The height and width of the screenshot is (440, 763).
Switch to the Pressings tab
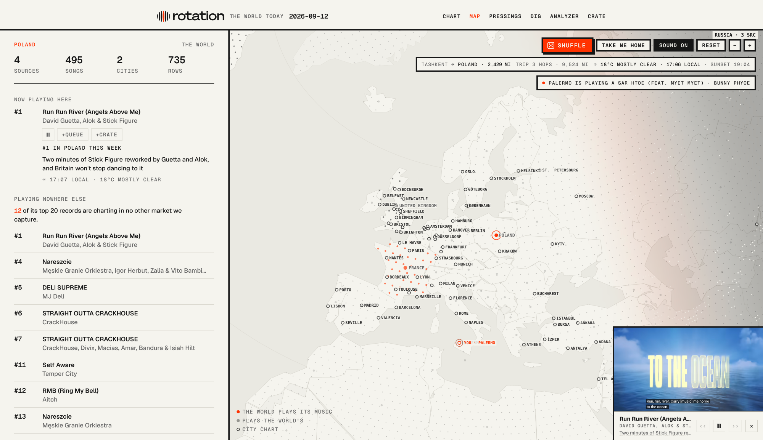coord(505,16)
